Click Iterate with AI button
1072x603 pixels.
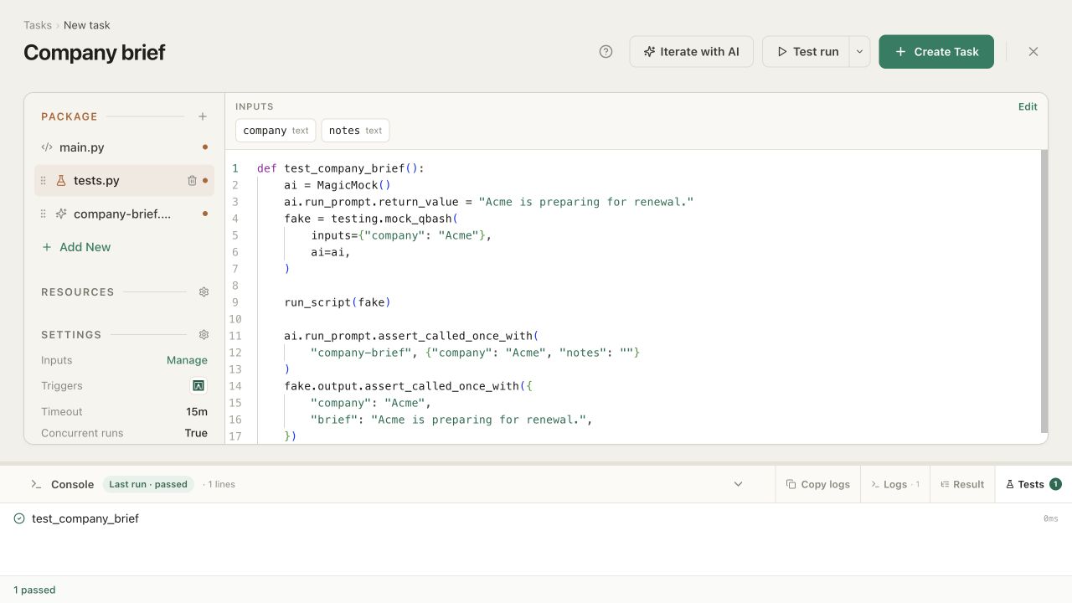pos(692,52)
